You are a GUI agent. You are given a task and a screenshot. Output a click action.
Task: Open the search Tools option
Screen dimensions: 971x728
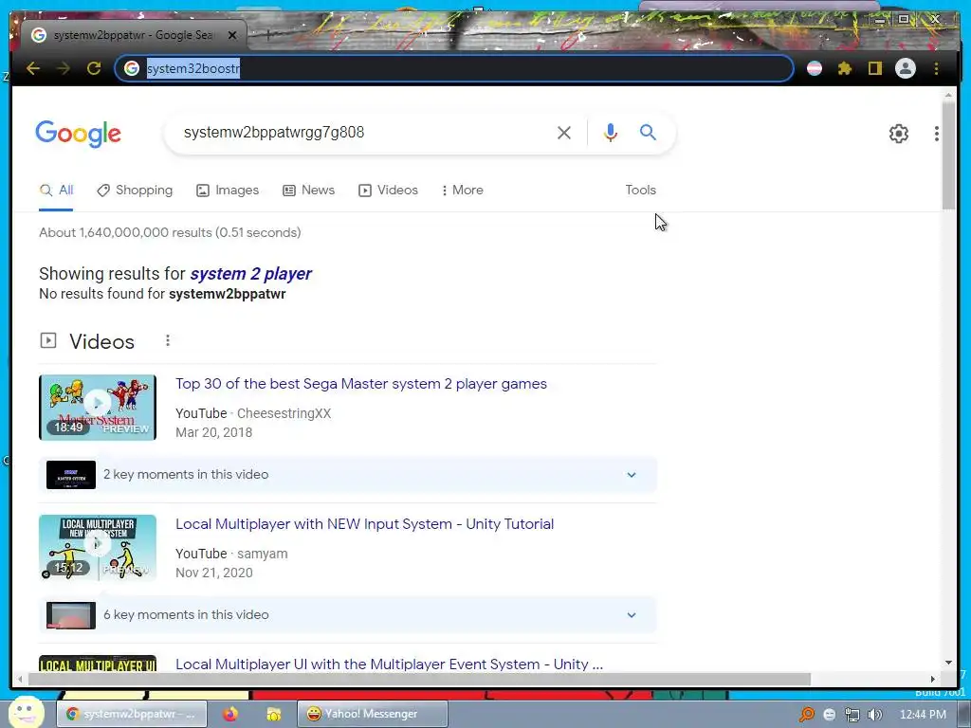[x=640, y=190]
